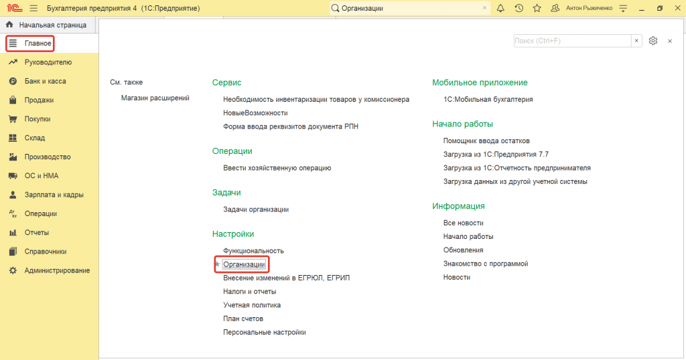Click the menu settings gear icon
This screenshot has width=686, height=360.
point(653,41)
